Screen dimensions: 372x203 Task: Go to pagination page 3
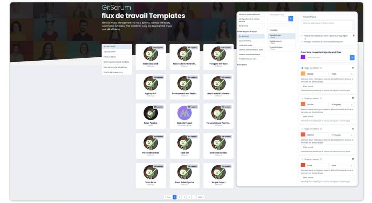point(184,197)
